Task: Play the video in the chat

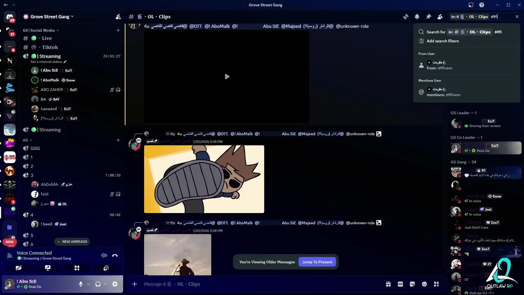Action: (227, 77)
